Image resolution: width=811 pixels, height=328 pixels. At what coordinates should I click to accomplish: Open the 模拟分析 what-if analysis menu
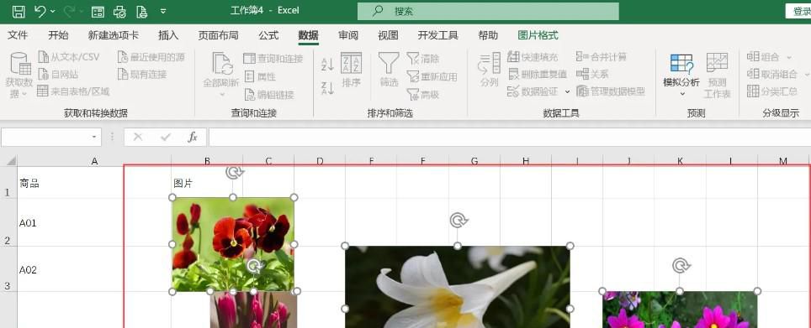pyautogui.click(x=681, y=74)
